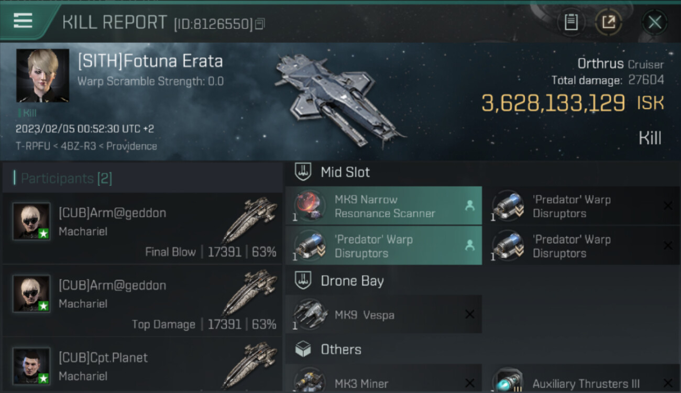Select MK9 Narrow Resonance Scanner module
The height and width of the screenshot is (393, 681).
[x=383, y=206]
